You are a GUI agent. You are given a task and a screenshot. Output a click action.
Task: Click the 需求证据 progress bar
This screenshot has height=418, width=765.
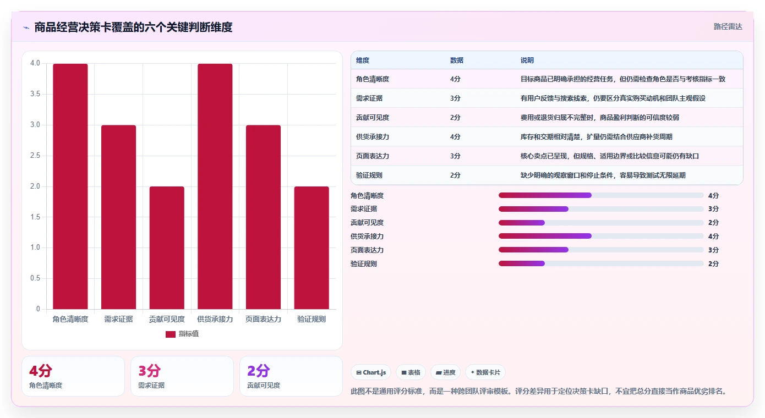tap(601, 209)
